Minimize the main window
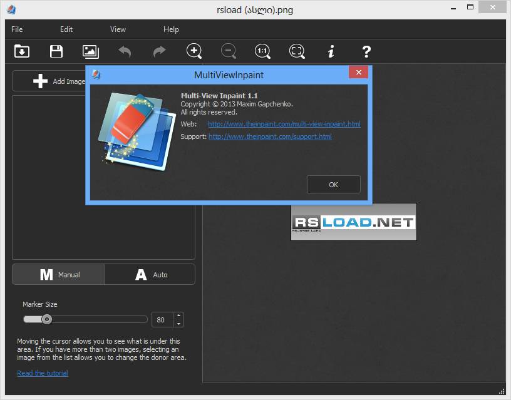The image size is (511, 400). [453, 8]
